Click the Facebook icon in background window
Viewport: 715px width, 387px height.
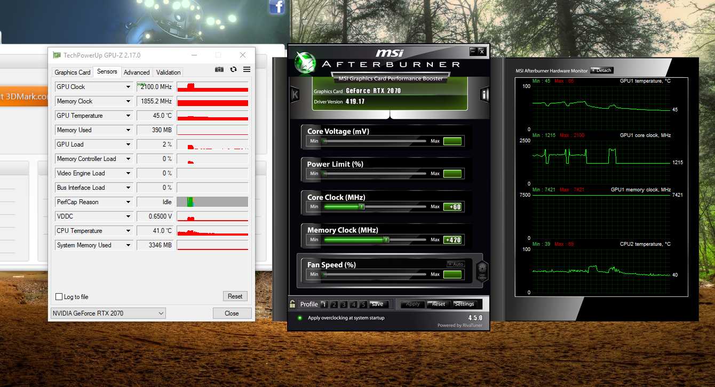click(276, 6)
